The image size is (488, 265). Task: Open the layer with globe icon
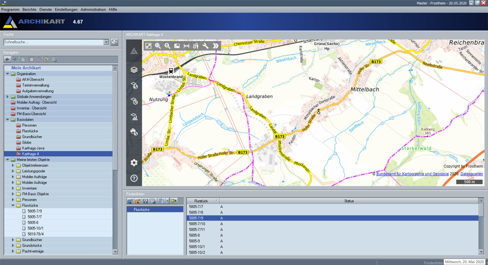point(134,85)
